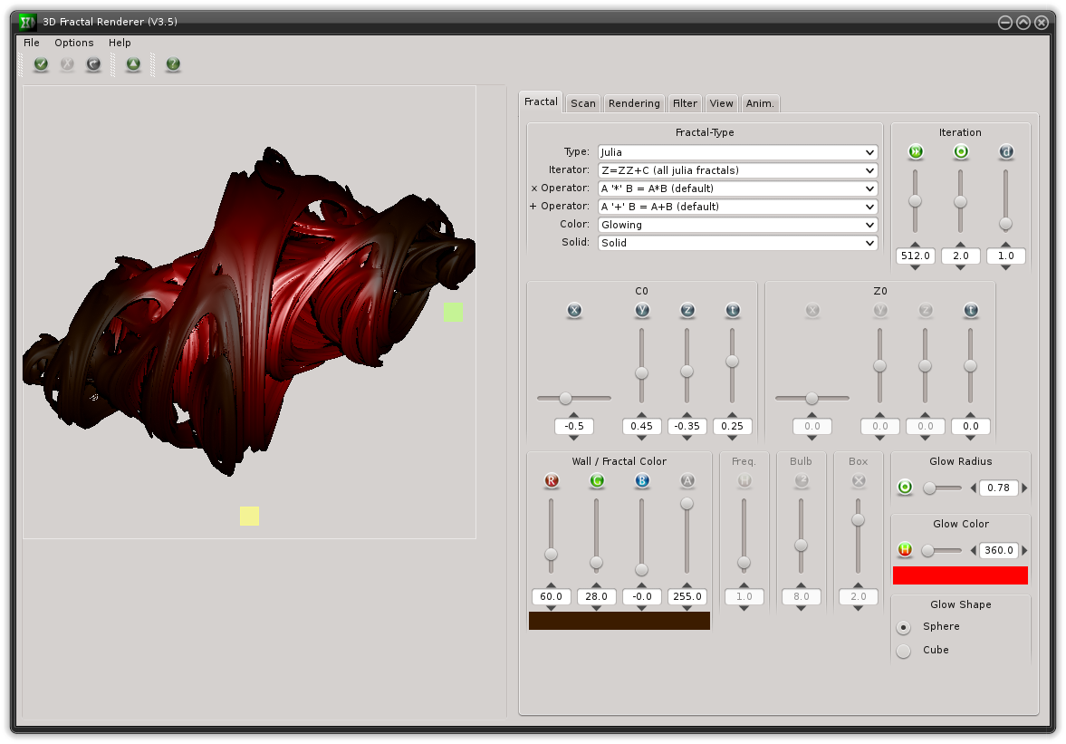Click the green checkmark toolbar icon
1066x744 pixels.
[41, 64]
